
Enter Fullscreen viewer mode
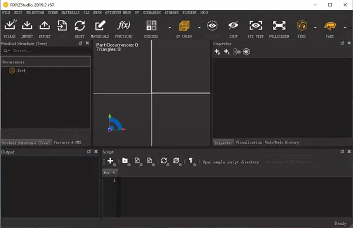[279, 25]
